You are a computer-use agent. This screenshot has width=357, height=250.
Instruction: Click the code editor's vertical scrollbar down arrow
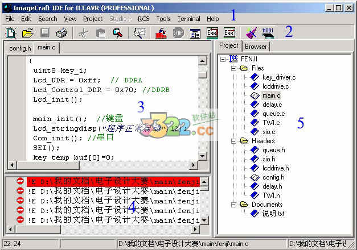point(202,156)
